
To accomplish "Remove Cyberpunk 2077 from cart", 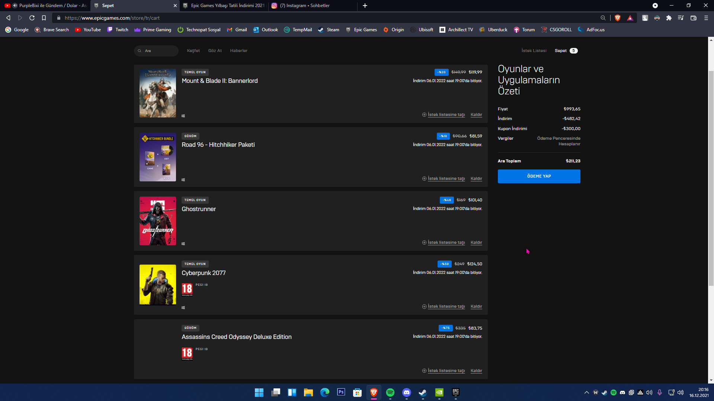I will click(x=476, y=307).
